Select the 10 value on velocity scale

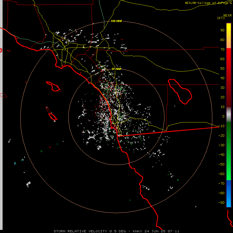pos(222,107)
